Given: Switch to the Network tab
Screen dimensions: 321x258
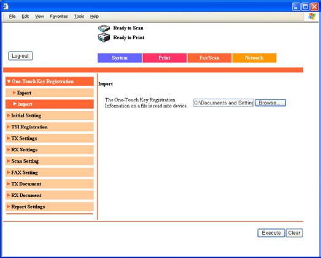Looking at the screenshot, I should pos(254,58).
